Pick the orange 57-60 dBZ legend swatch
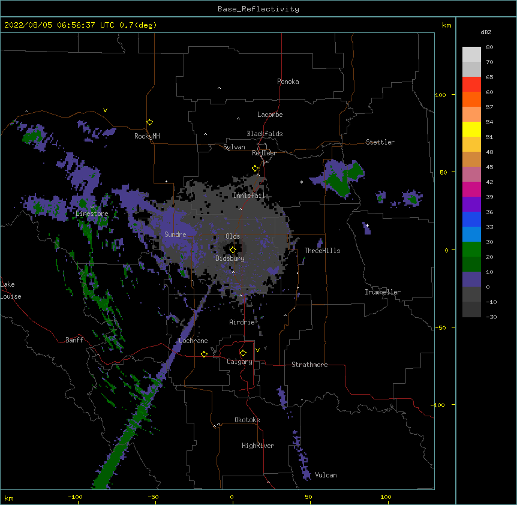 tap(471, 99)
